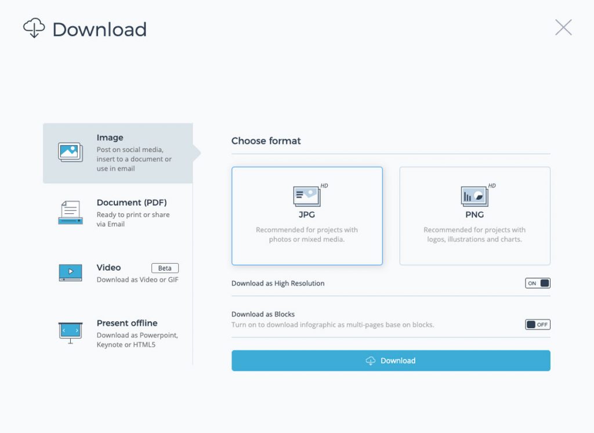The height and width of the screenshot is (433, 594).
Task: Click the Present offline projector screen icon
Action: click(70, 332)
